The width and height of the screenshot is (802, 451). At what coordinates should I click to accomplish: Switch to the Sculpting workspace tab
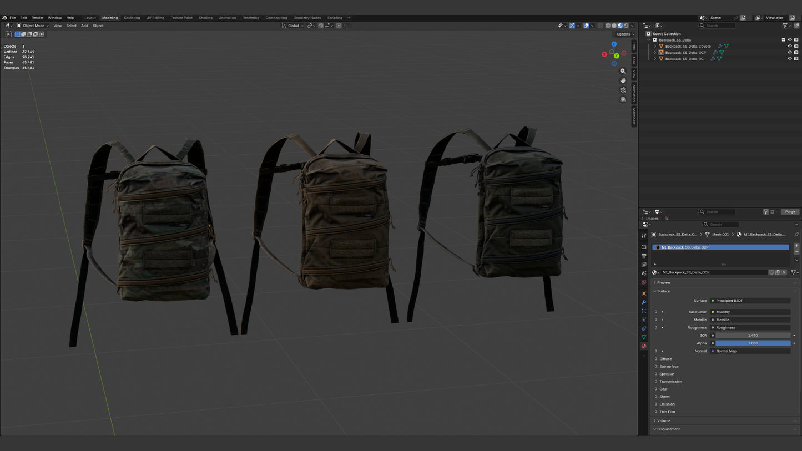(x=132, y=18)
